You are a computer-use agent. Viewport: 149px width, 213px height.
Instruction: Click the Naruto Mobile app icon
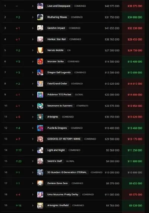pos(40,50)
